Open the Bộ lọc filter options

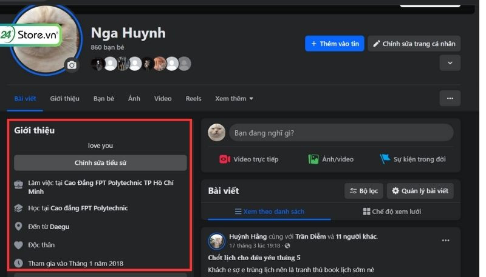pyautogui.click(x=363, y=191)
